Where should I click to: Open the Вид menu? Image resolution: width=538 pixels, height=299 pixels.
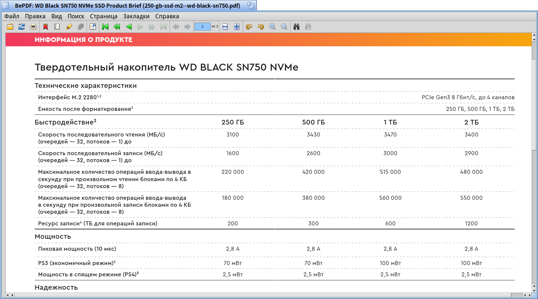point(57,16)
